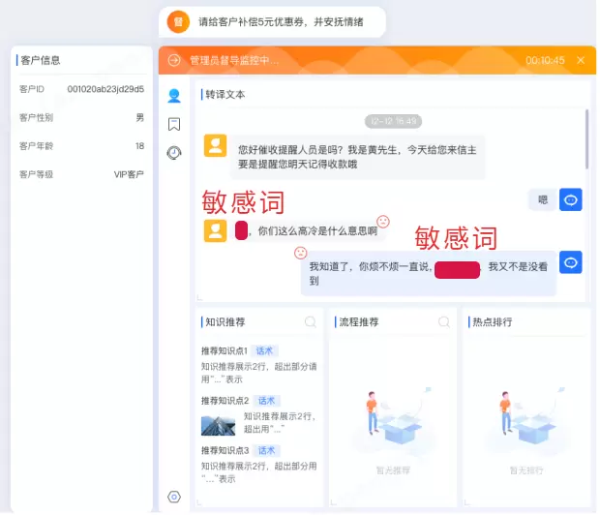Select the bookmark icon in sidebar
The width and height of the screenshot is (600, 515).
point(174,124)
